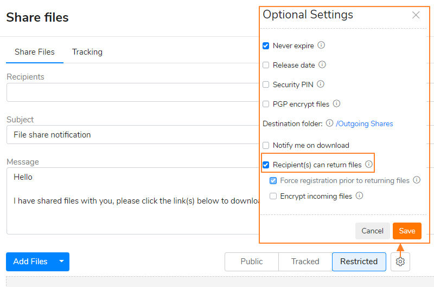Show info for PGP encrypt files

click(x=336, y=103)
